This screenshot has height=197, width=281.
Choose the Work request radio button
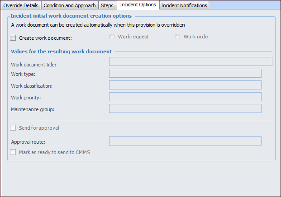112,37
